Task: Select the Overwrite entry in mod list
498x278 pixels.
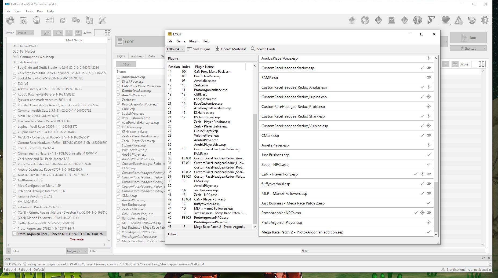Action: click(77, 239)
